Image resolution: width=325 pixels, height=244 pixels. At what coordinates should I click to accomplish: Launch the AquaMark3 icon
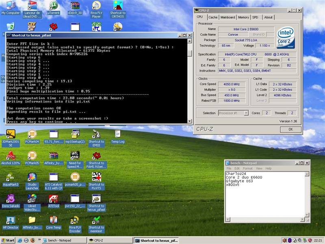11,179
